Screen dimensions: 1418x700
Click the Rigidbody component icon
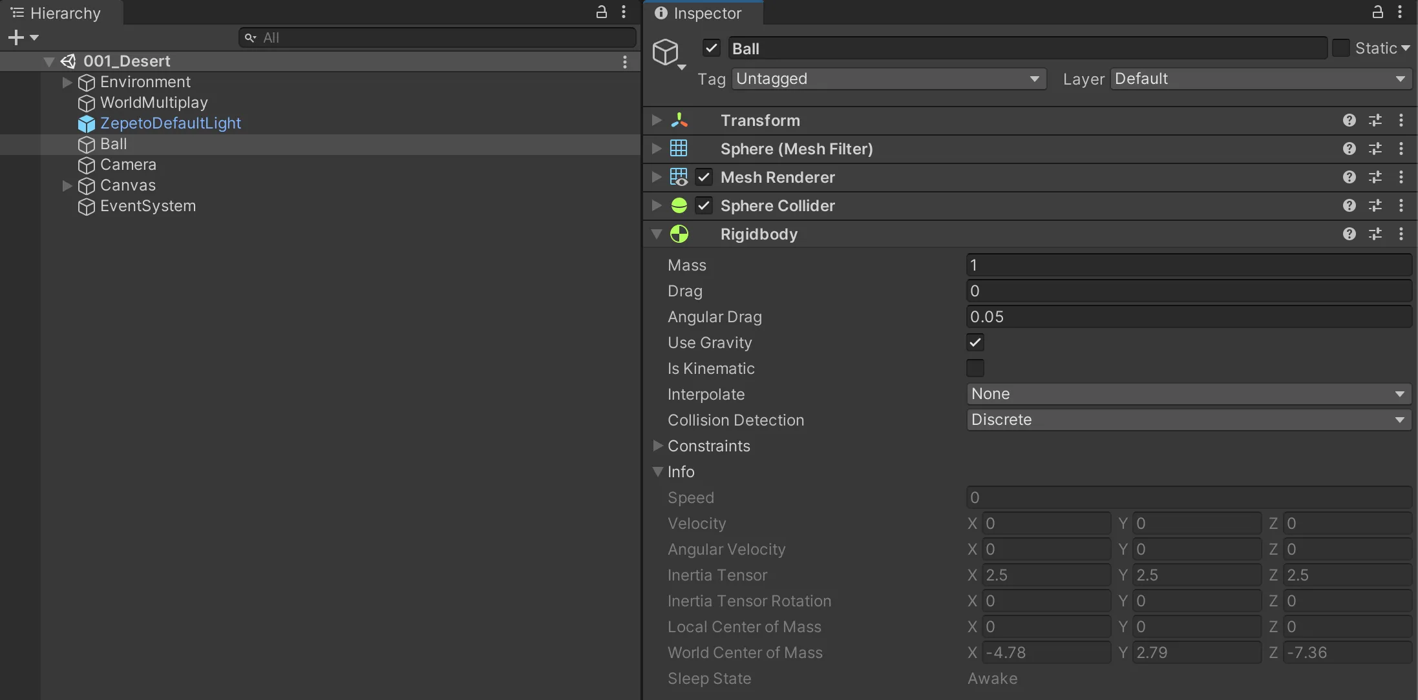click(679, 234)
